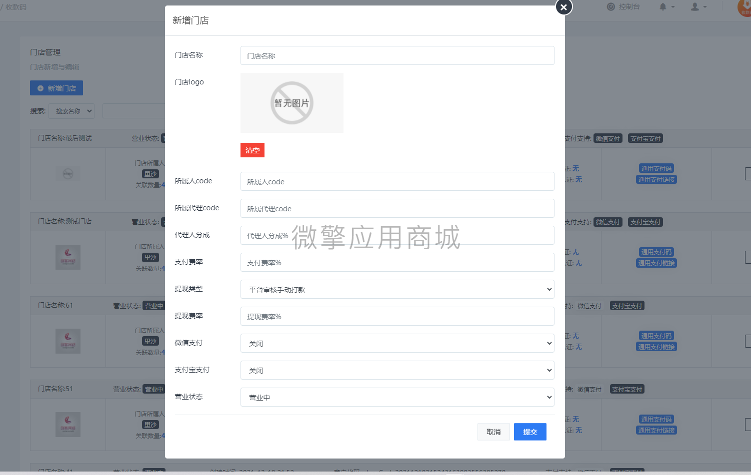The height and width of the screenshot is (475, 751).
Task: Open the 搜索名称 search type dropdown
Action: tap(71, 111)
